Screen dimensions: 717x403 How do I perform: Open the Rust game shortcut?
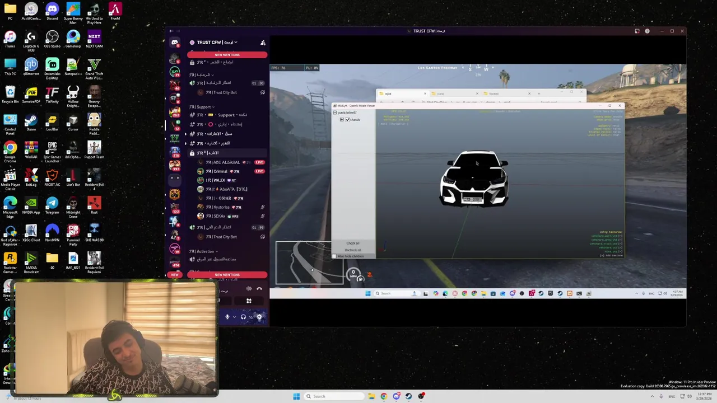click(x=94, y=205)
